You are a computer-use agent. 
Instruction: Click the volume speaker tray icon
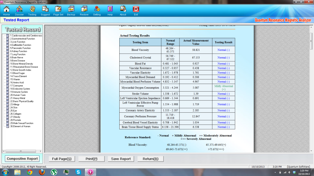coord(289,172)
